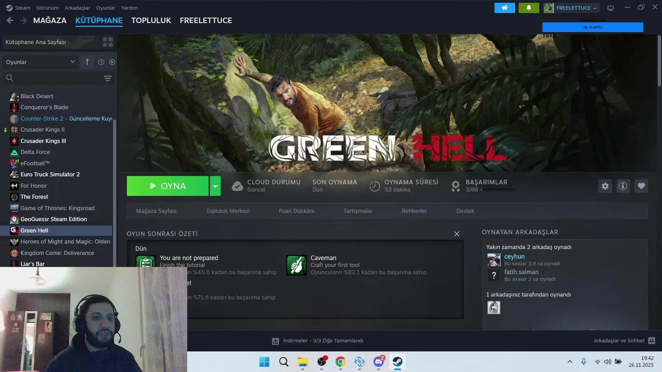Show hidden system tray icons chevron
The height and width of the screenshot is (372, 662).
[x=570, y=362]
